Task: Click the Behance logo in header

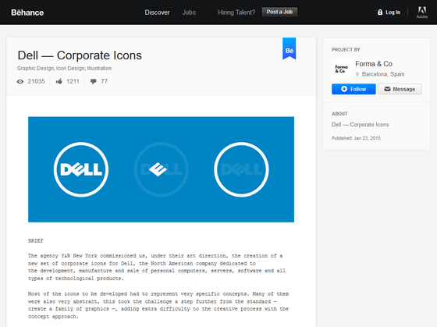Action: [x=27, y=12]
